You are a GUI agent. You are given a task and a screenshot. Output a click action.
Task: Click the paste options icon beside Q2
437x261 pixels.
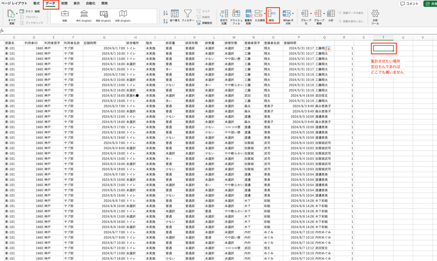pyautogui.click(x=328, y=48)
